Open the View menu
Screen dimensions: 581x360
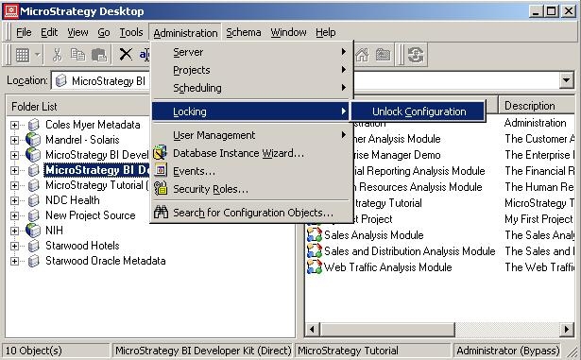click(77, 33)
